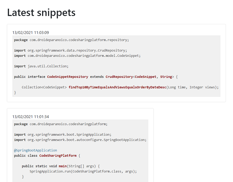
Task: Click the "Integer views" method parameter
Action: [202, 87]
